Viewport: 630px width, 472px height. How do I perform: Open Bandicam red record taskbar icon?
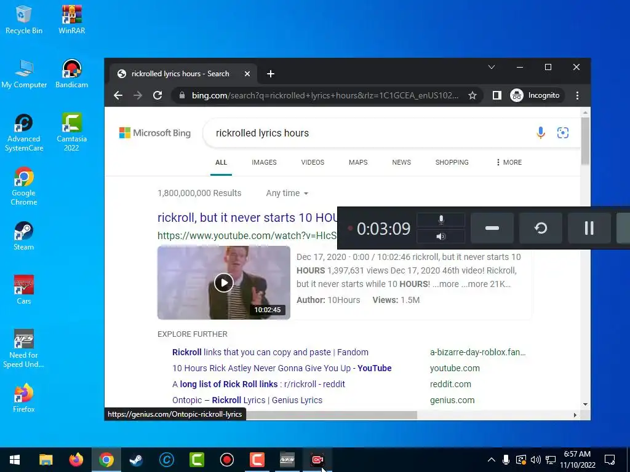tap(227, 460)
